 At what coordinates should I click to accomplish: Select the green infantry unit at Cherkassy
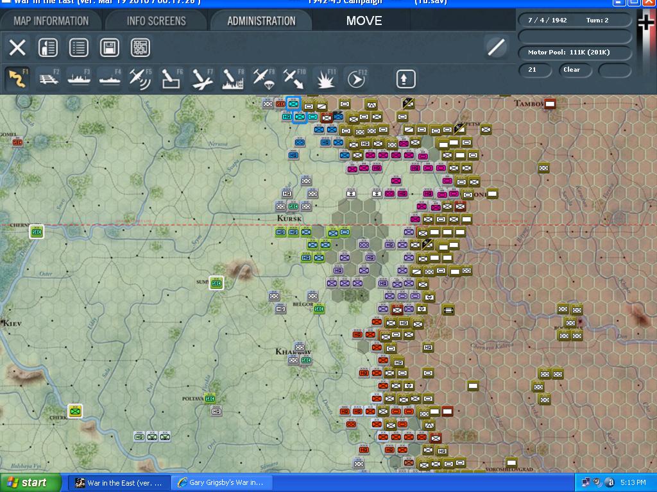click(75, 411)
